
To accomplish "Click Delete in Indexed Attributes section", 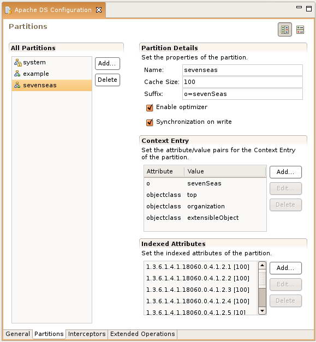I will (285, 301).
